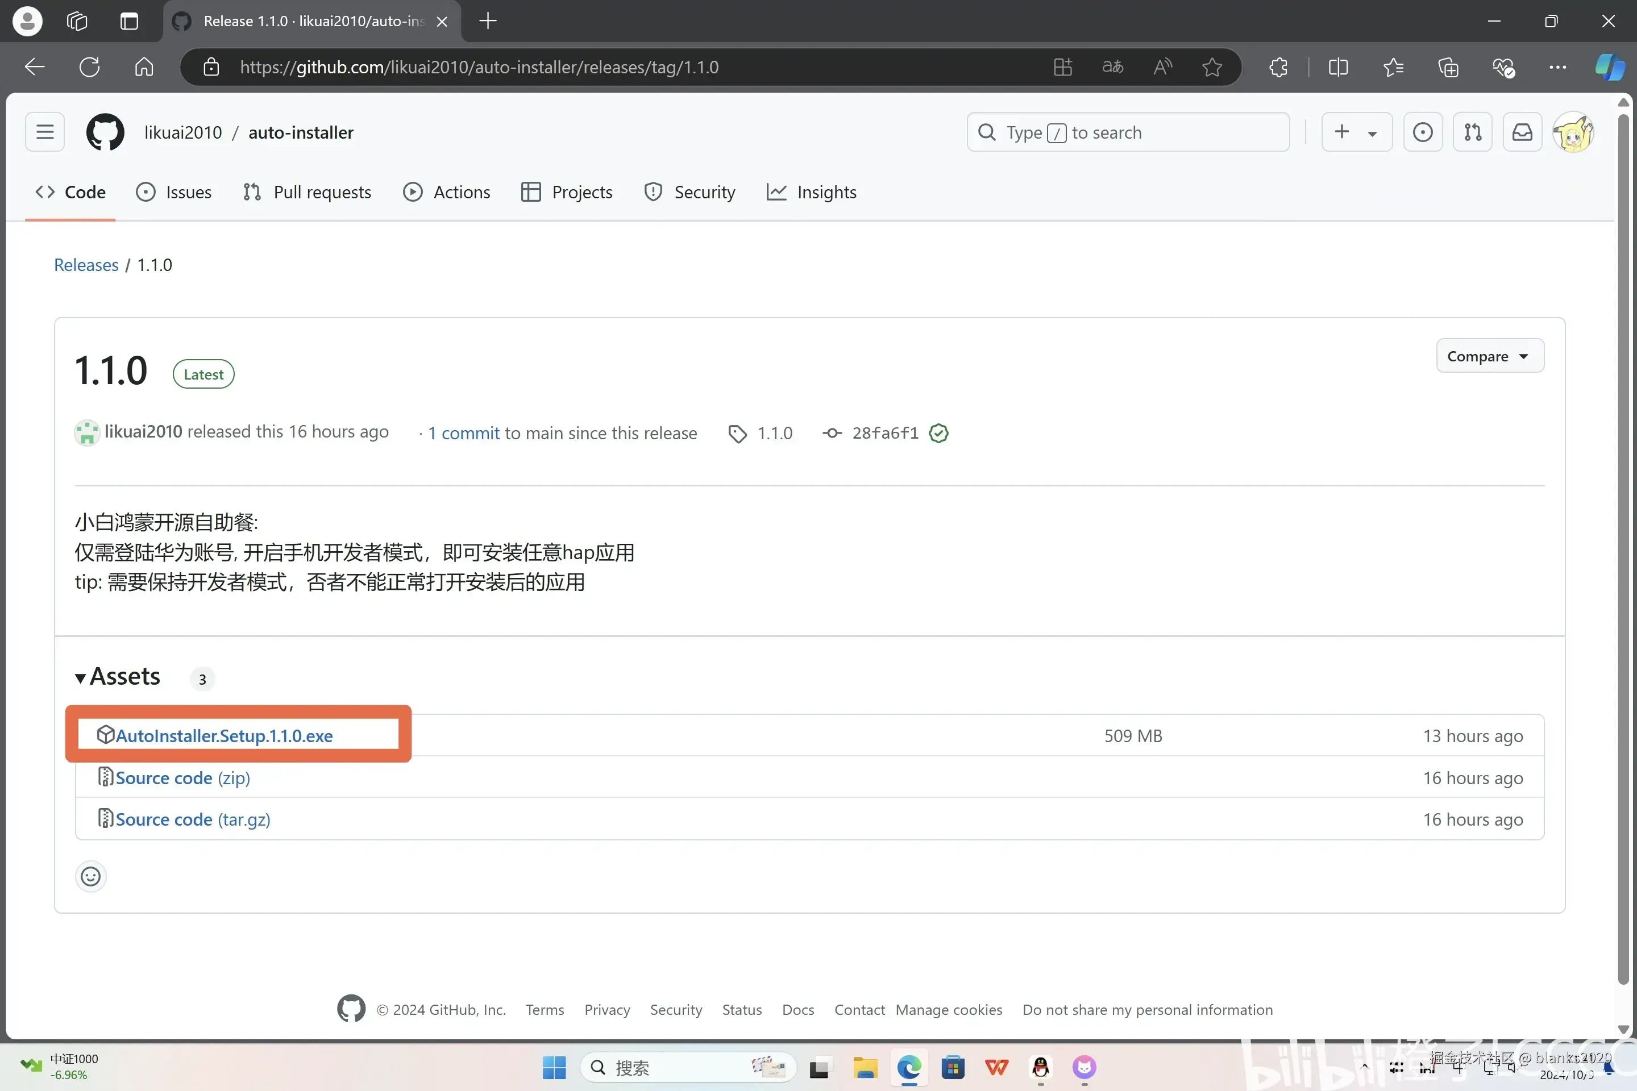Click the GitHub Octocat logo
This screenshot has height=1091, width=1637.
105,132
